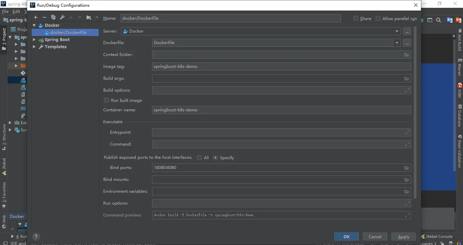Open the JRebel Console tab
The image size is (463, 245).
tap(437, 237)
